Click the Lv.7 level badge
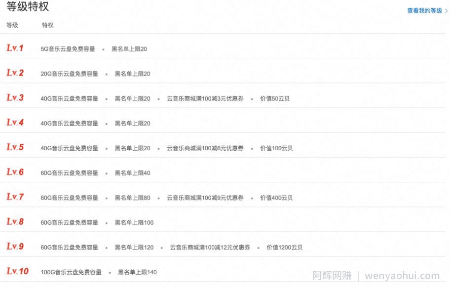This screenshot has height=292, width=450. pyautogui.click(x=15, y=197)
